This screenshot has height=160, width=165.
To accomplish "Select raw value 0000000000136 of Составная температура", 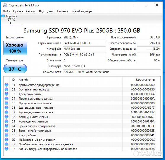I will 143,89.
